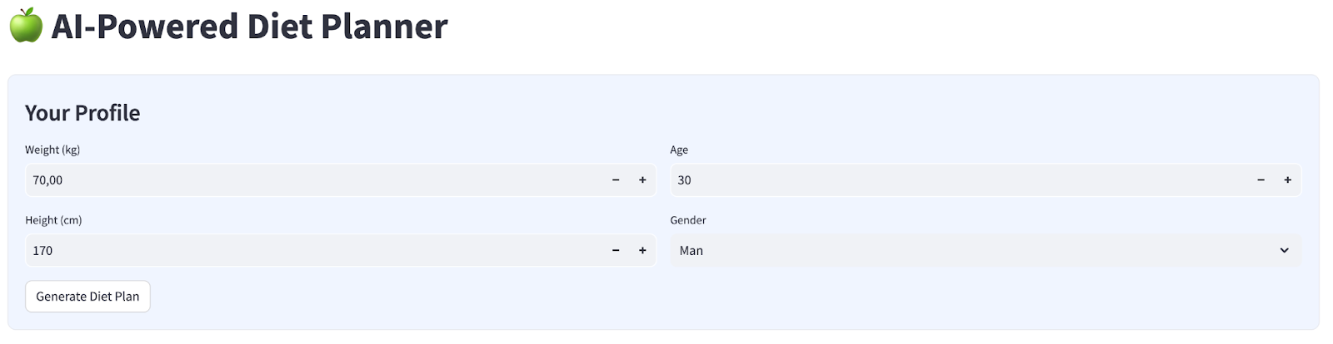Click the 'AI-Powered Diet Planner' title

pos(249,27)
